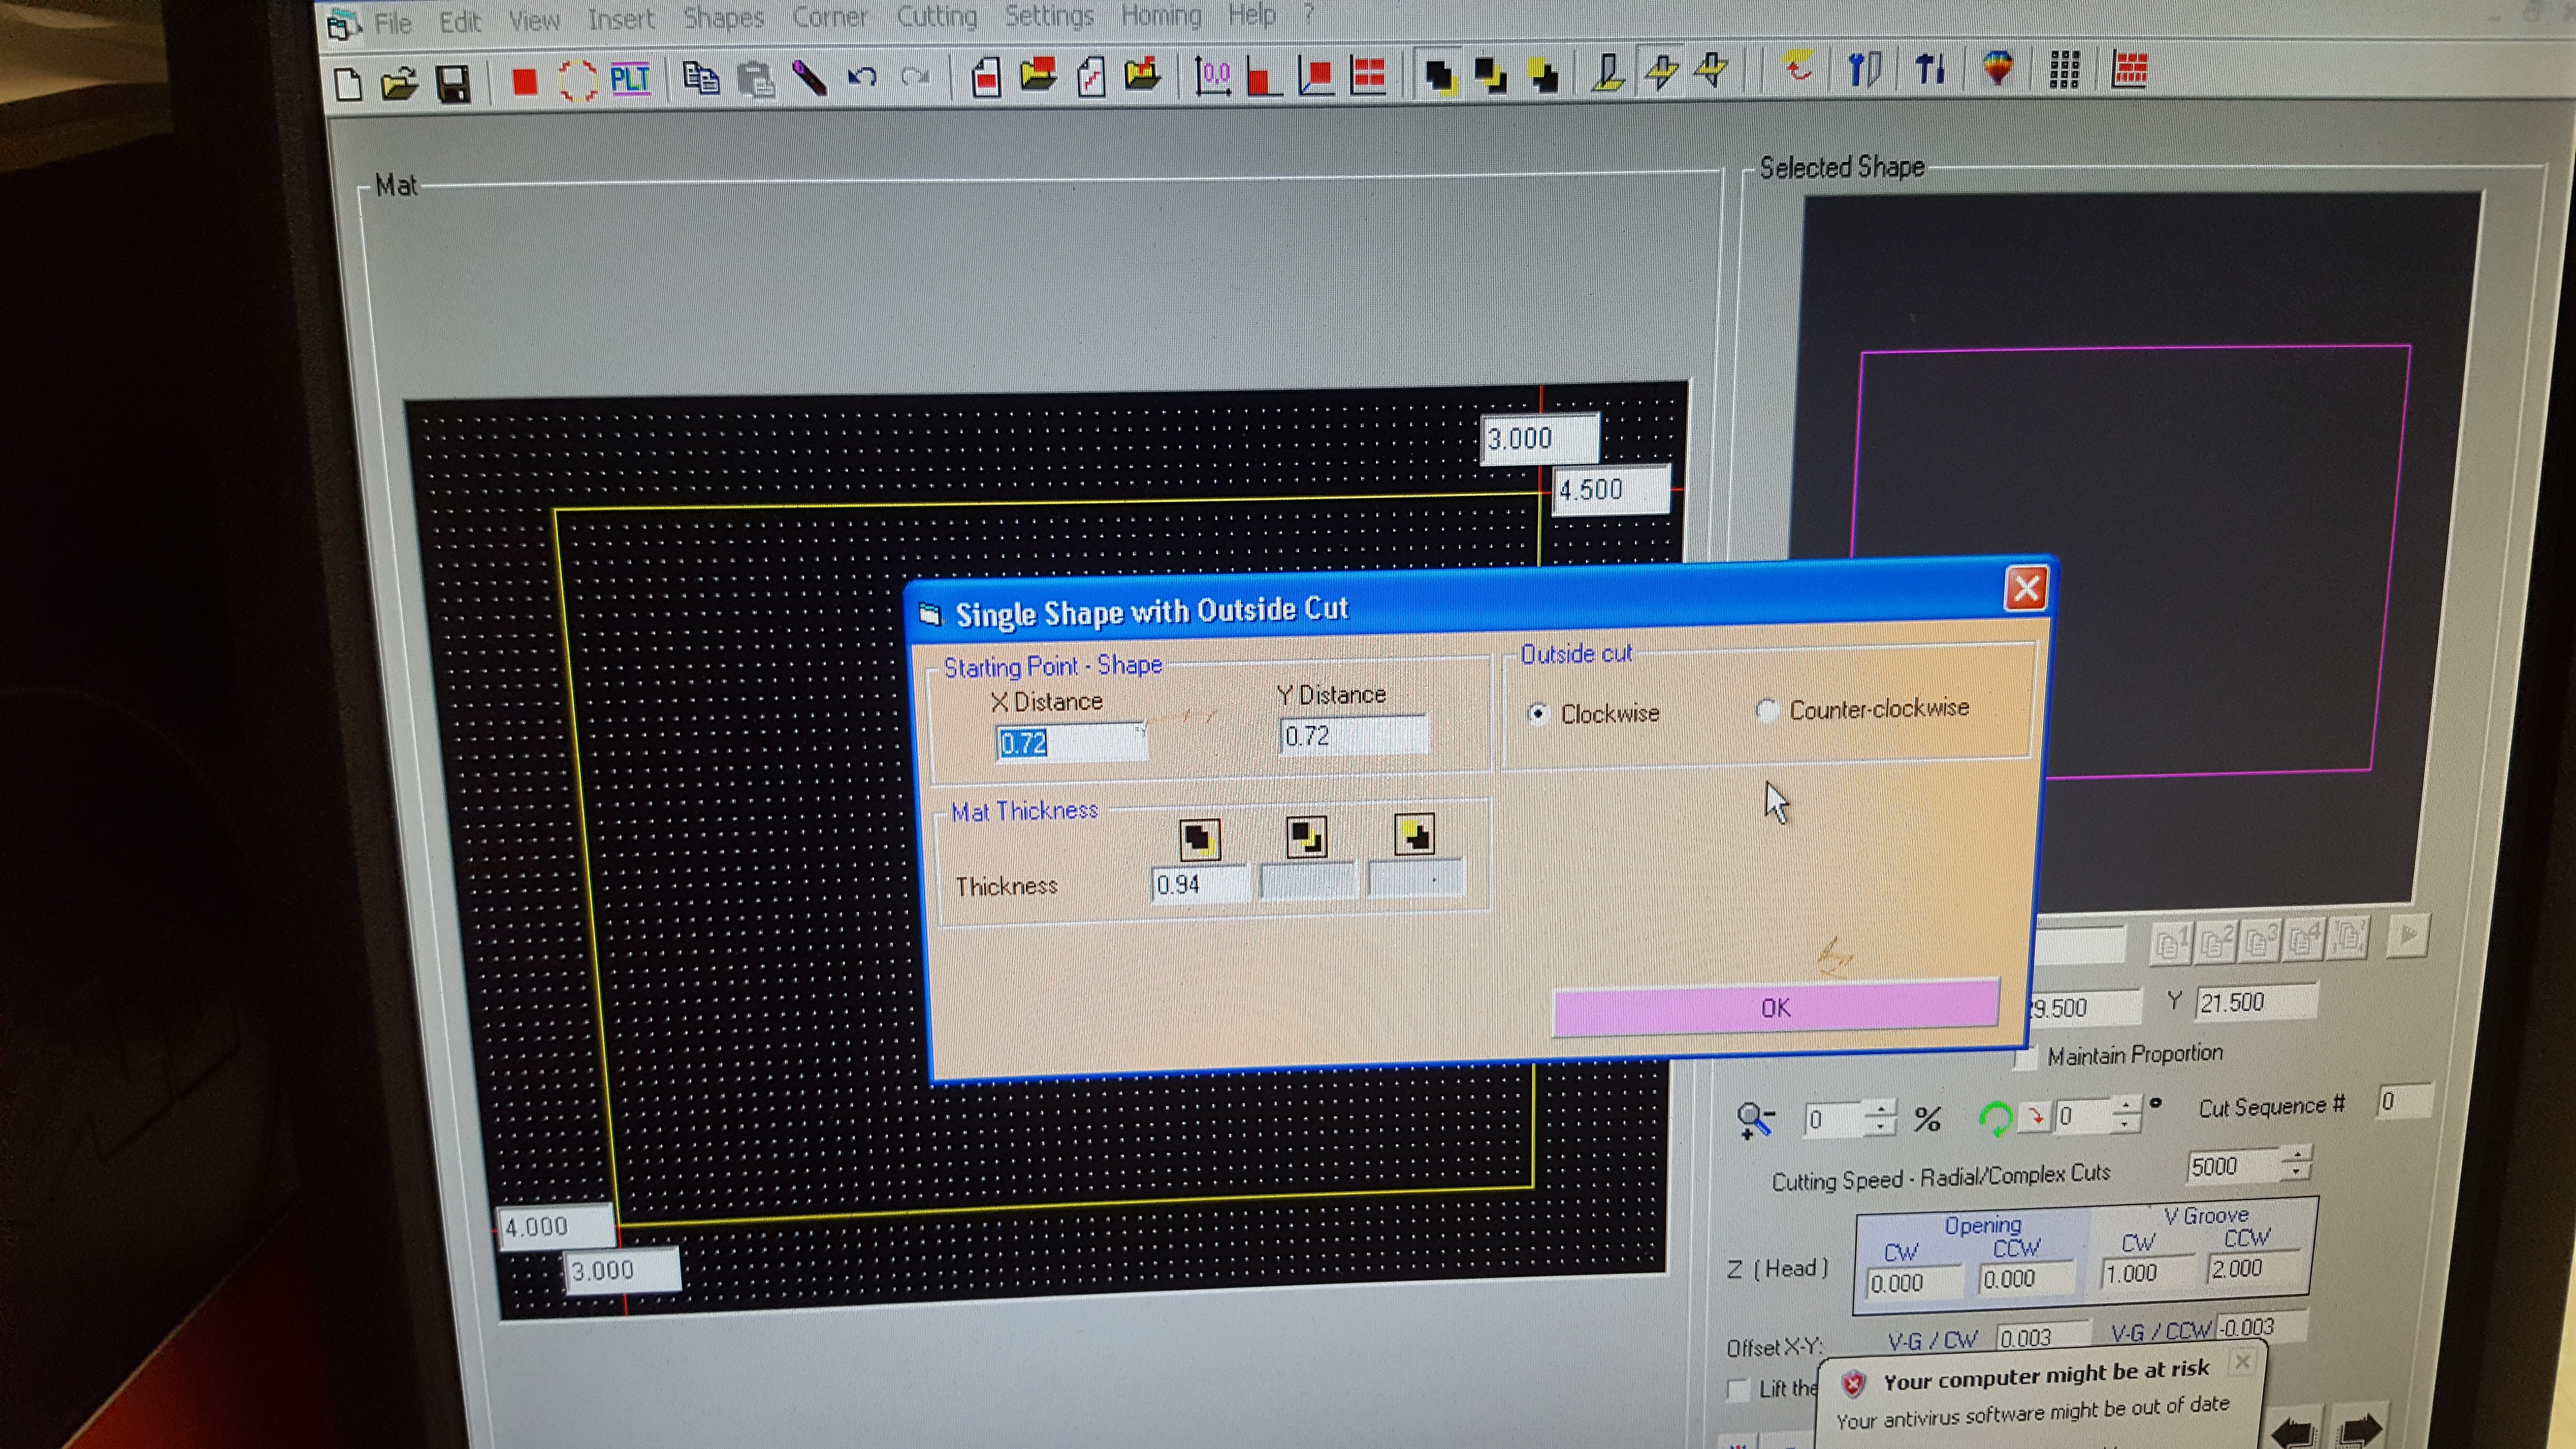This screenshot has width=2576, height=1449.
Task: Decrease the rotation angle with the down spinner
Action: [x=2125, y=1122]
